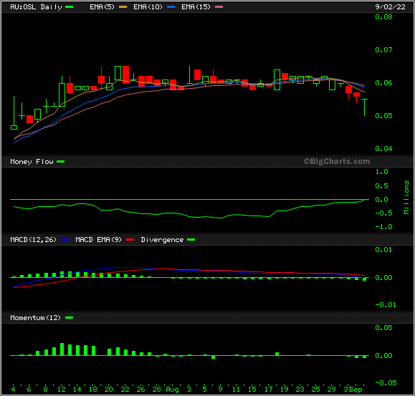Click the EMA(15) pink legend swatch
Viewport: 415px width, 396px height.
pos(219,7)
